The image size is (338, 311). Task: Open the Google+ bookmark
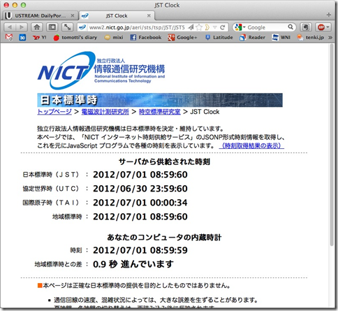pyautogui.click(x=182, y=38)
